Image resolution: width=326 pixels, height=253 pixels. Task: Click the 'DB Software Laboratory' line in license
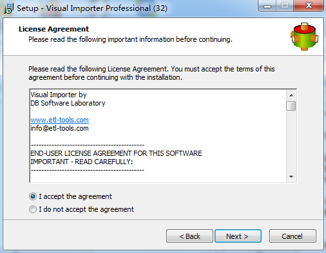[68, 103]
